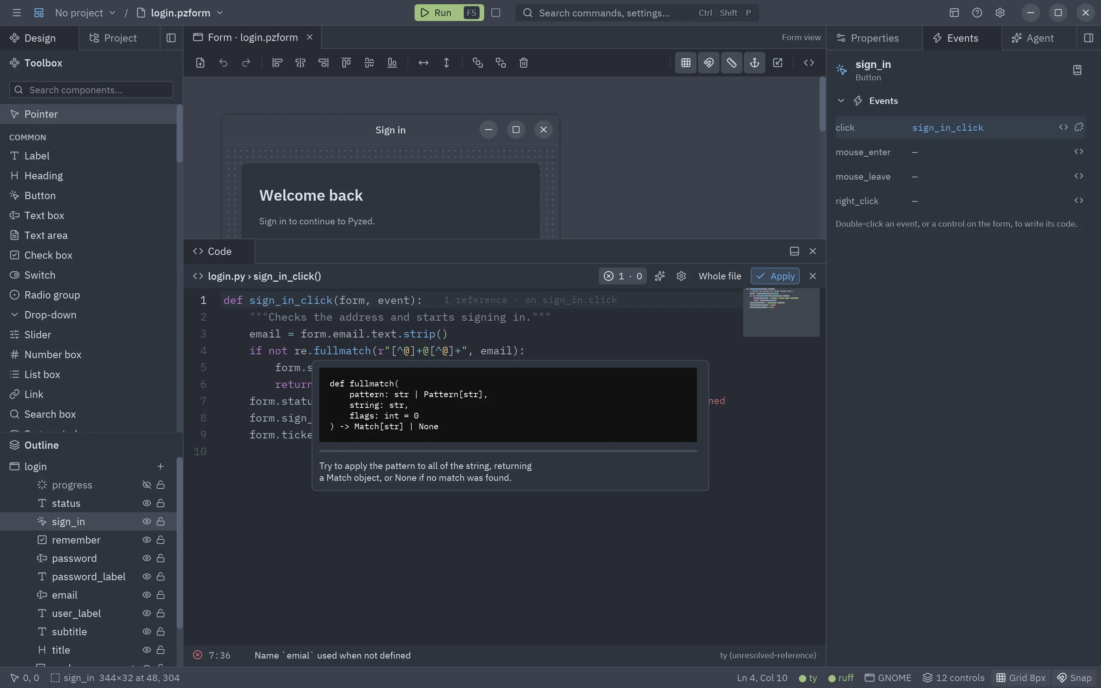Hide the status control in outline
Image resolution: width=1101 pixels, height=688 pixels.
[146, 503]
